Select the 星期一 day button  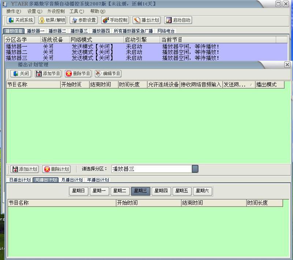99,191
